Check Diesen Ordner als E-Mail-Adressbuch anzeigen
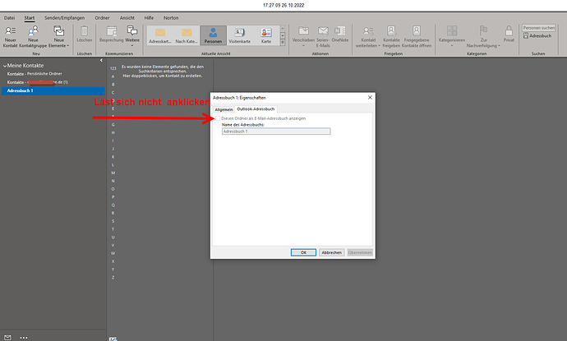 [x=218, y=118]
